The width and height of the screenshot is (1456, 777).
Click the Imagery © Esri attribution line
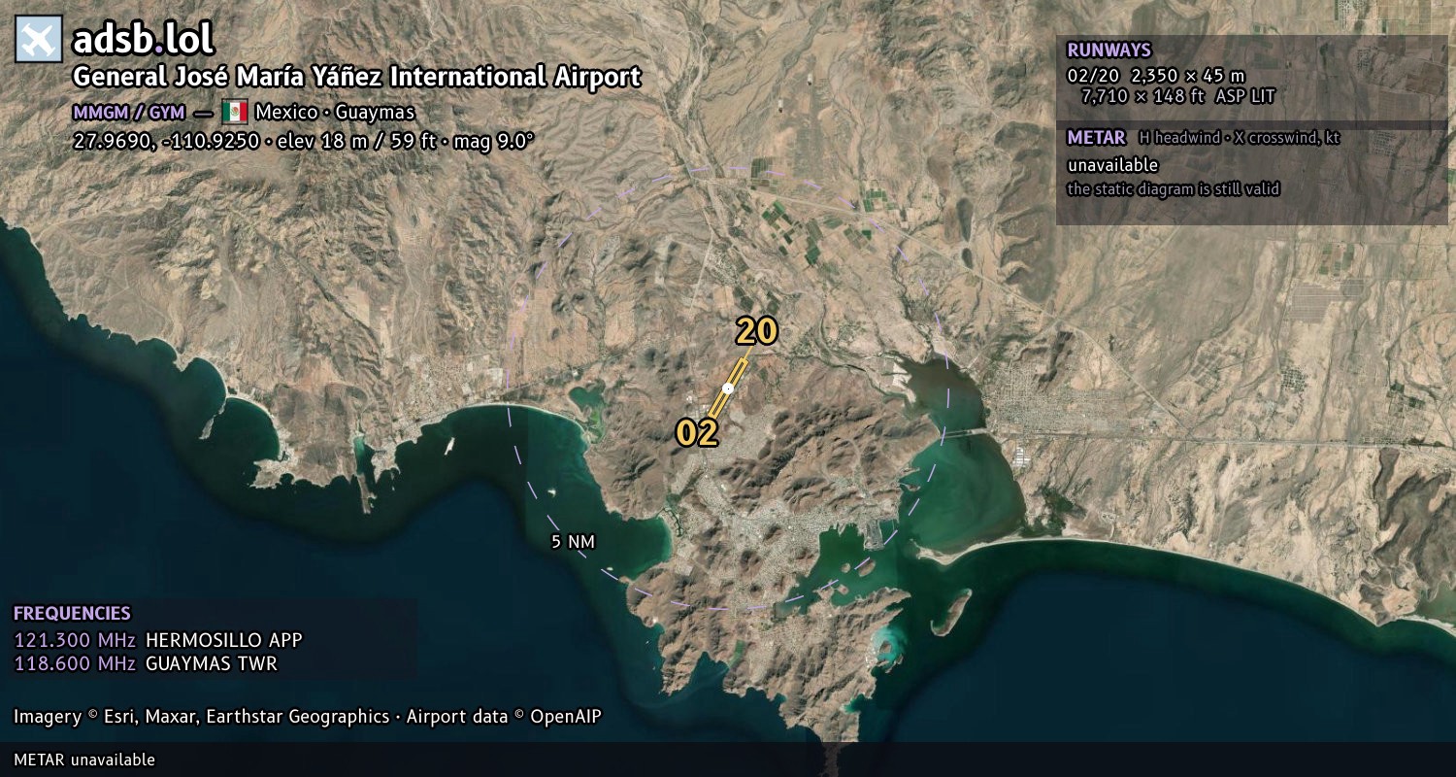coord(308,717)
